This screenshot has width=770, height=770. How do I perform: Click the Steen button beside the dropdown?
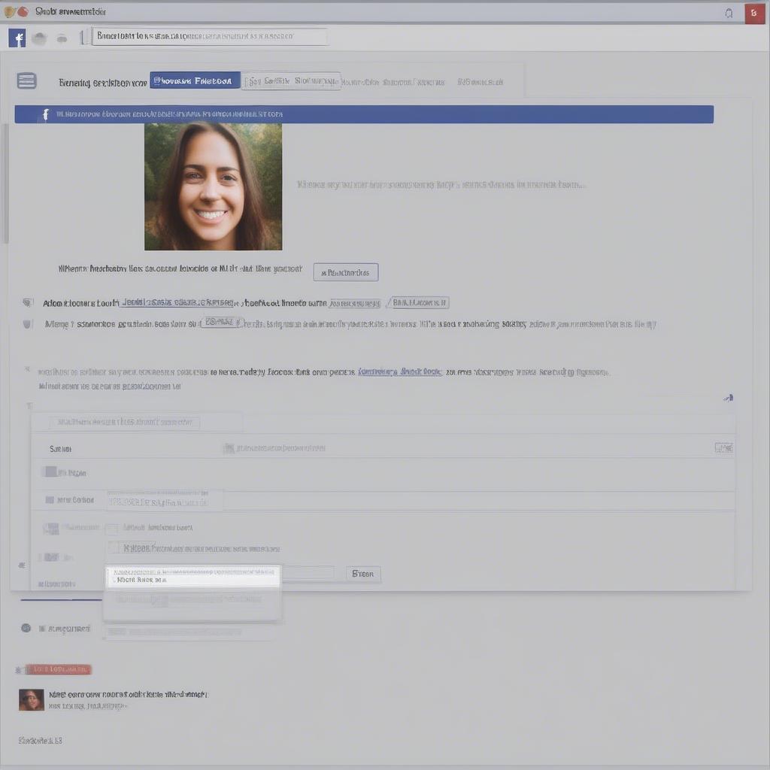coord(363,574)
